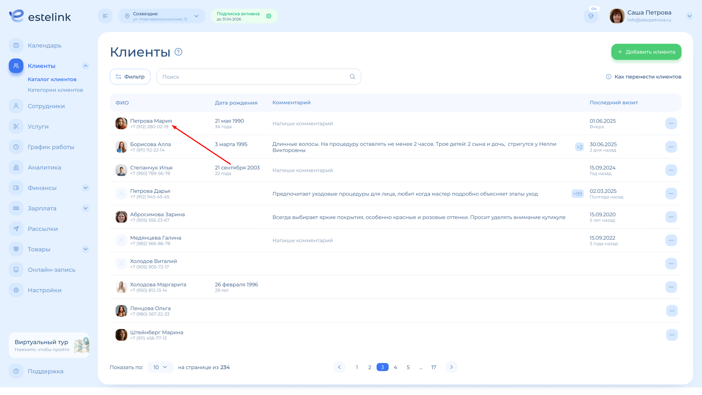
Task: Click Добавить клиента button
Action: point(646,52)
